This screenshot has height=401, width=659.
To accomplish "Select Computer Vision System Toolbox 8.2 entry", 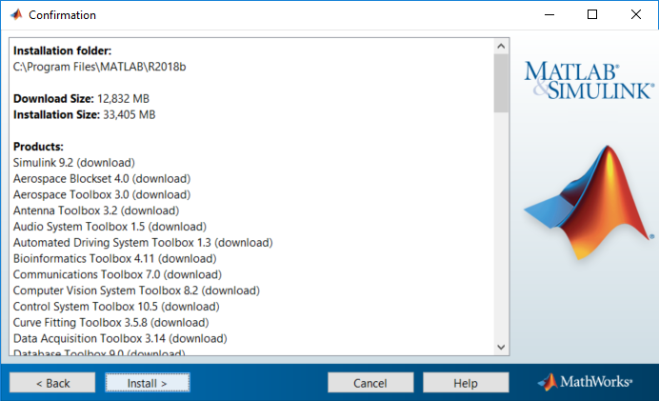I will pyautogui.click(x=136, y=291).
